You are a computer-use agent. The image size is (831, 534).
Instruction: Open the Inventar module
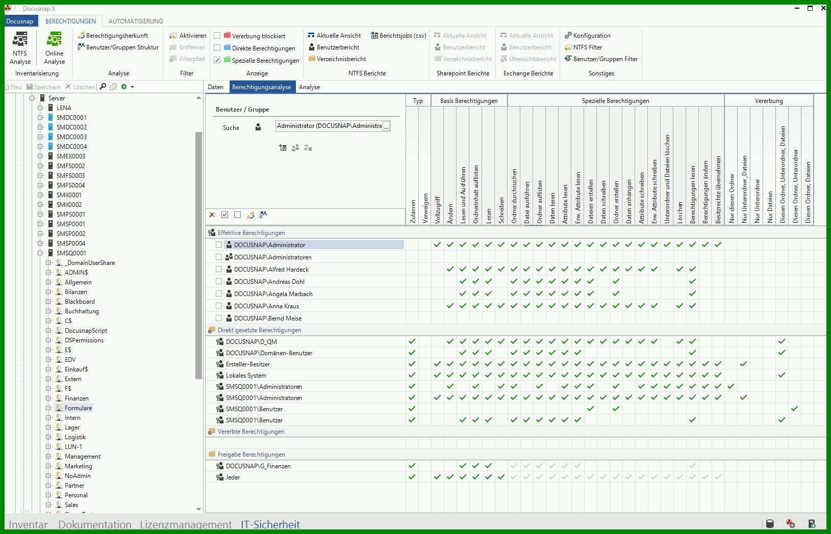(28, 524)
